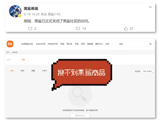Screen dimensions: 160x120
Task: Click the no-results message text
Action: point(80,110)
